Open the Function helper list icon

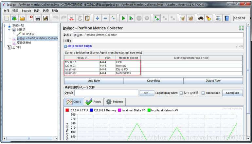tap(219, 18)
